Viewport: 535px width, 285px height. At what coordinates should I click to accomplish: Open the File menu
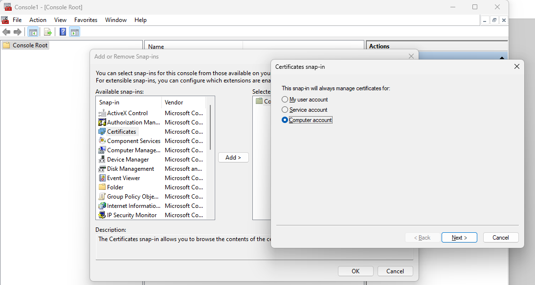pos(17,20)
